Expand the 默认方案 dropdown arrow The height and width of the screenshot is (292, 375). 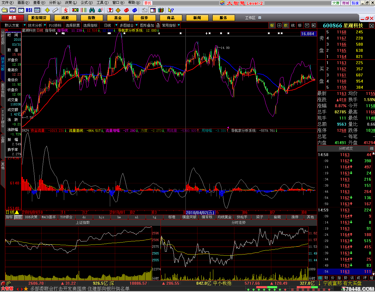coord(25,25)
